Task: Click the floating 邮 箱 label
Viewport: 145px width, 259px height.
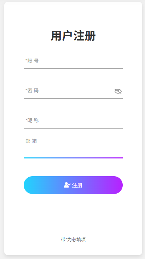Action: pos(31,141)
